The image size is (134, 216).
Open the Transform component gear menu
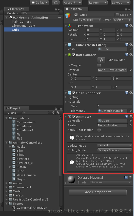point(131,26)
